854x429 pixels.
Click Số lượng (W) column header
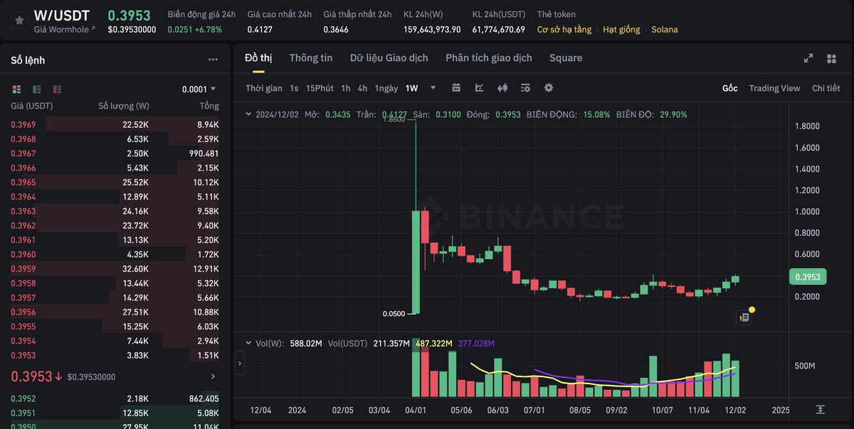pos(124,106)
